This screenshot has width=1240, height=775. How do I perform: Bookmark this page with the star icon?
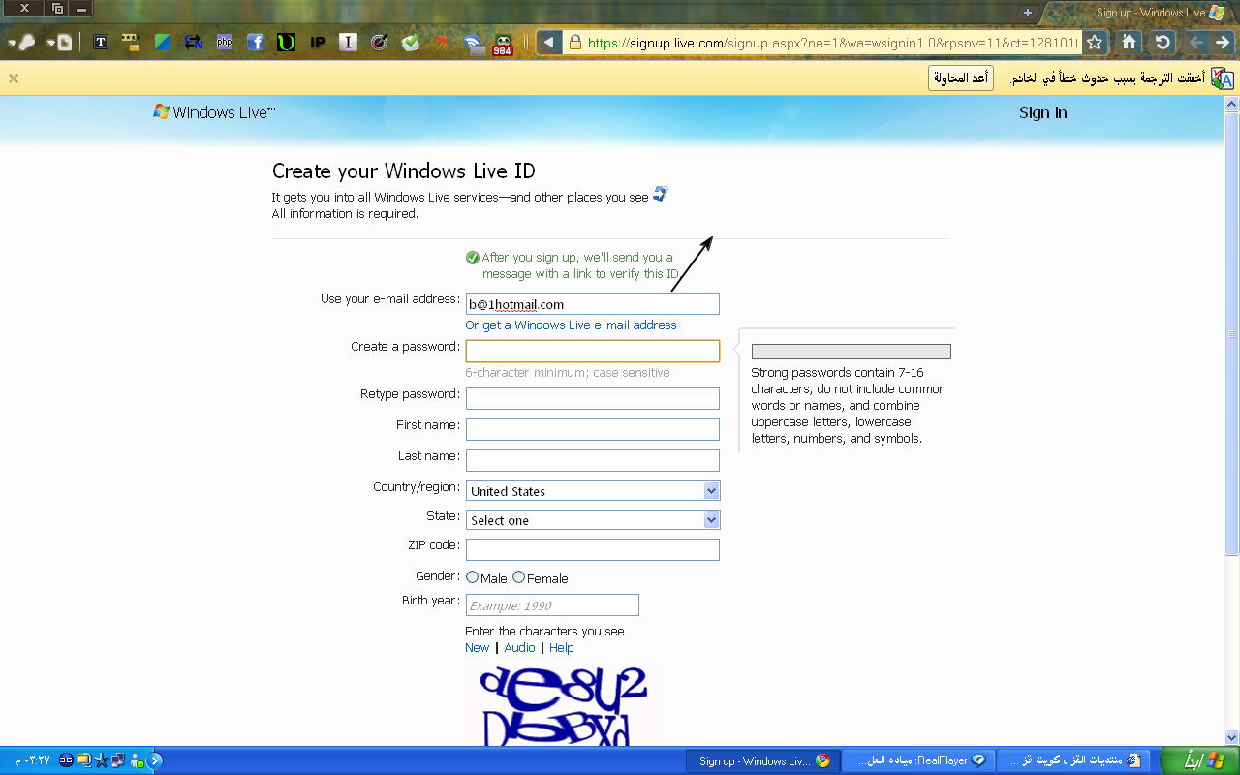tap(1094, 43)
